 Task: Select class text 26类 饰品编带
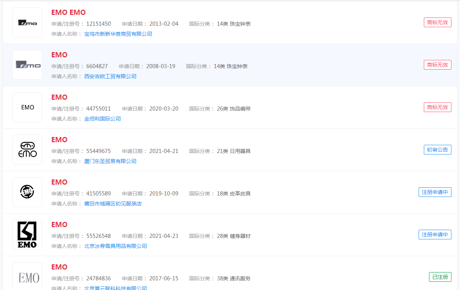(x=234, y=109)
